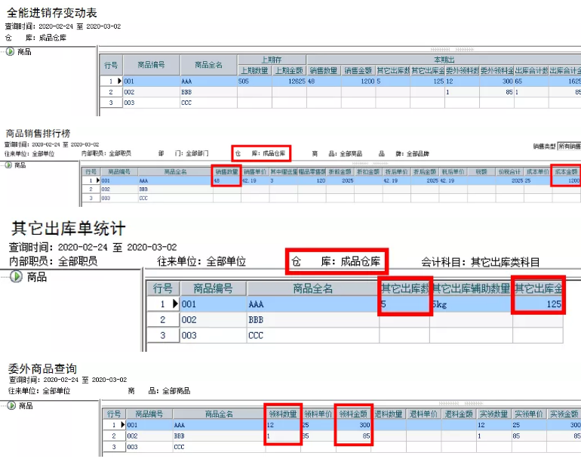Click 退料数量 column header in 委外商品查询
Viewport: 581px width, 465px height.
pyautogui.click(x=389, y=414)
